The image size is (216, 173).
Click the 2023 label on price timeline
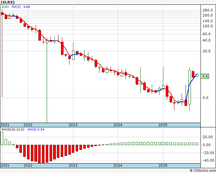tap(73, 125)
